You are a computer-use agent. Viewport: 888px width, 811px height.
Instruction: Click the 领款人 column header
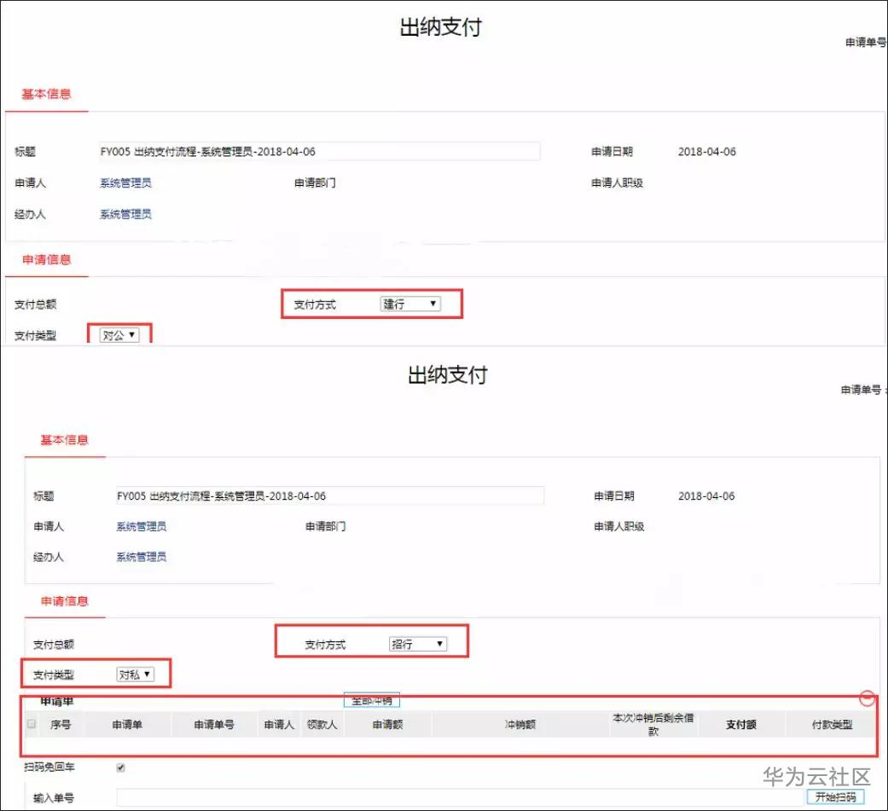[x=322, y=724]
